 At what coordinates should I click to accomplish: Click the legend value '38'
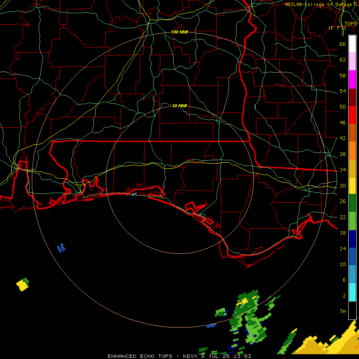coord(343,154)
